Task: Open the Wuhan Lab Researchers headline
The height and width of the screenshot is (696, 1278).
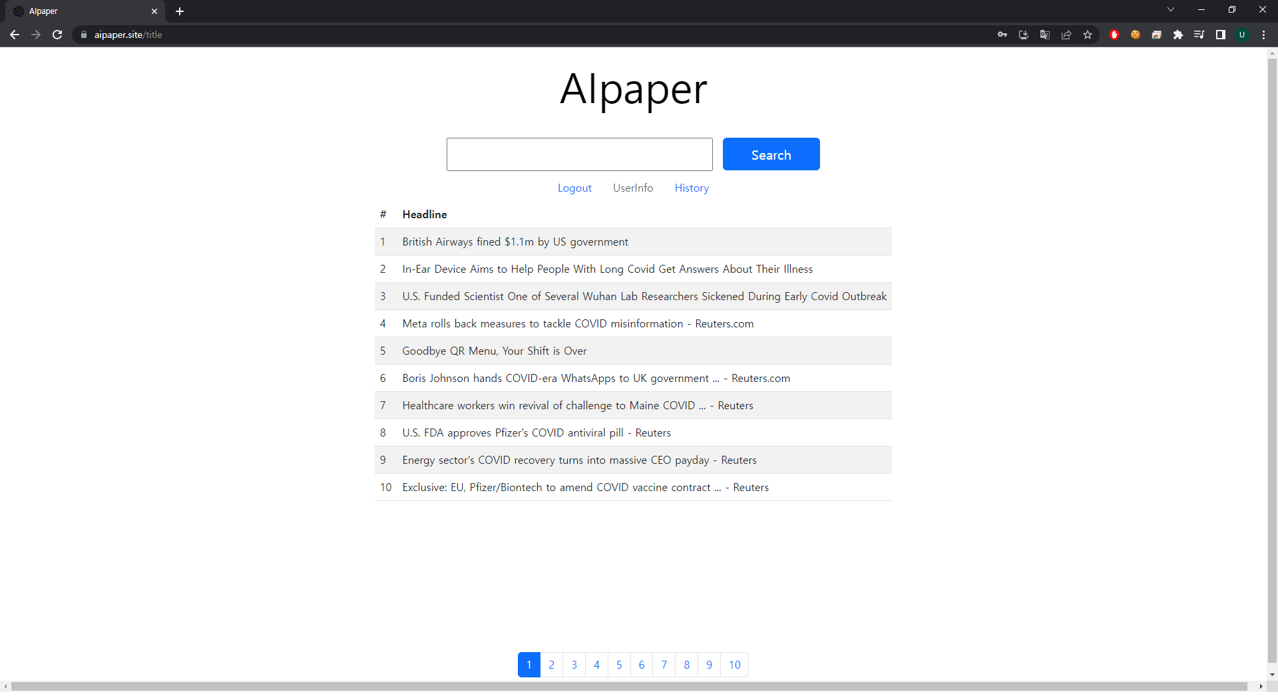Action: click(644, 296)
